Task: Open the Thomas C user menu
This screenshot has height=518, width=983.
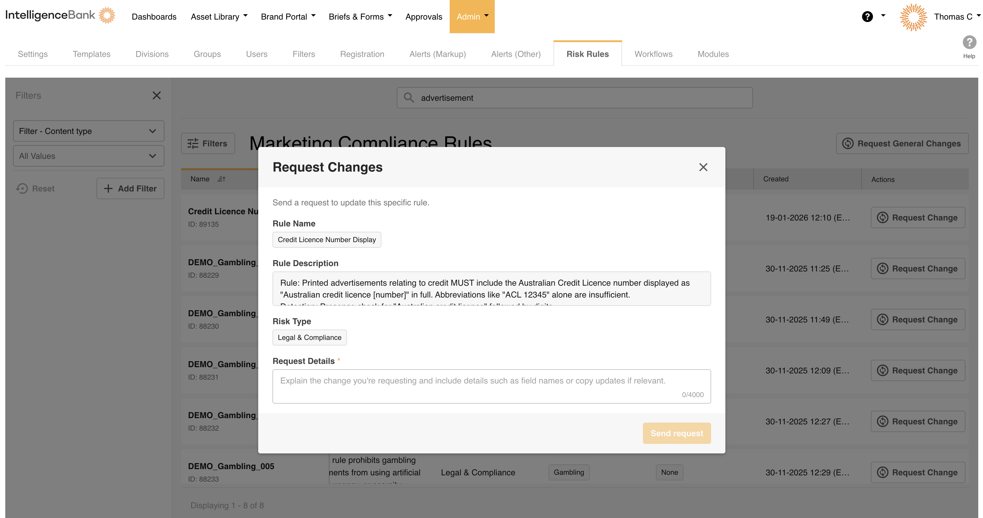Action: (x=956, y=16)
